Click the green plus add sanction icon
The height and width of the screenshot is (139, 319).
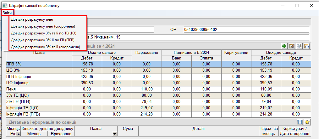click(x=284, y=46)
